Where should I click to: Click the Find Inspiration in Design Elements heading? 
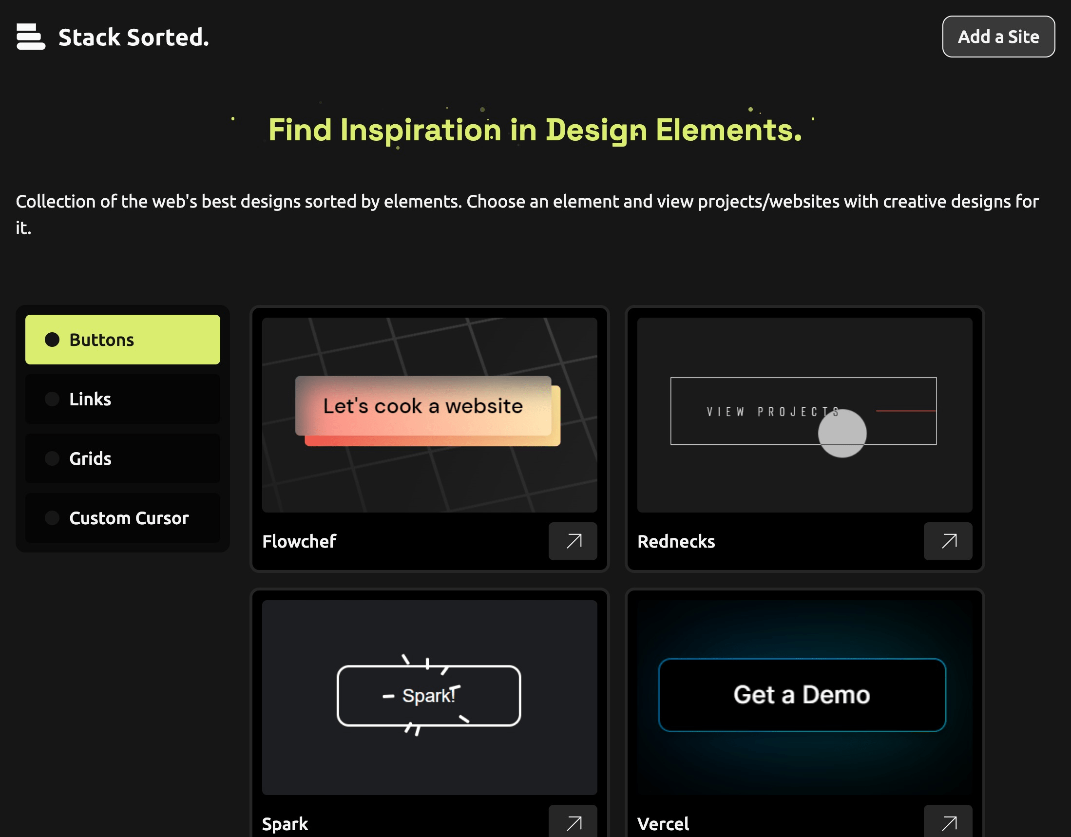[535, 130]
